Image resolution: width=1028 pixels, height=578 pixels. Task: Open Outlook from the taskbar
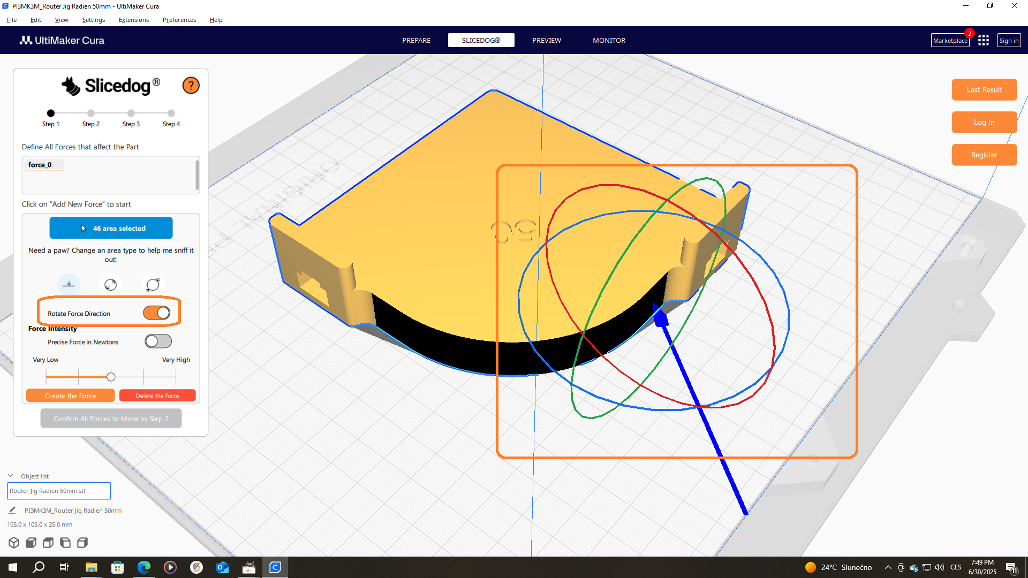(223, 567)
